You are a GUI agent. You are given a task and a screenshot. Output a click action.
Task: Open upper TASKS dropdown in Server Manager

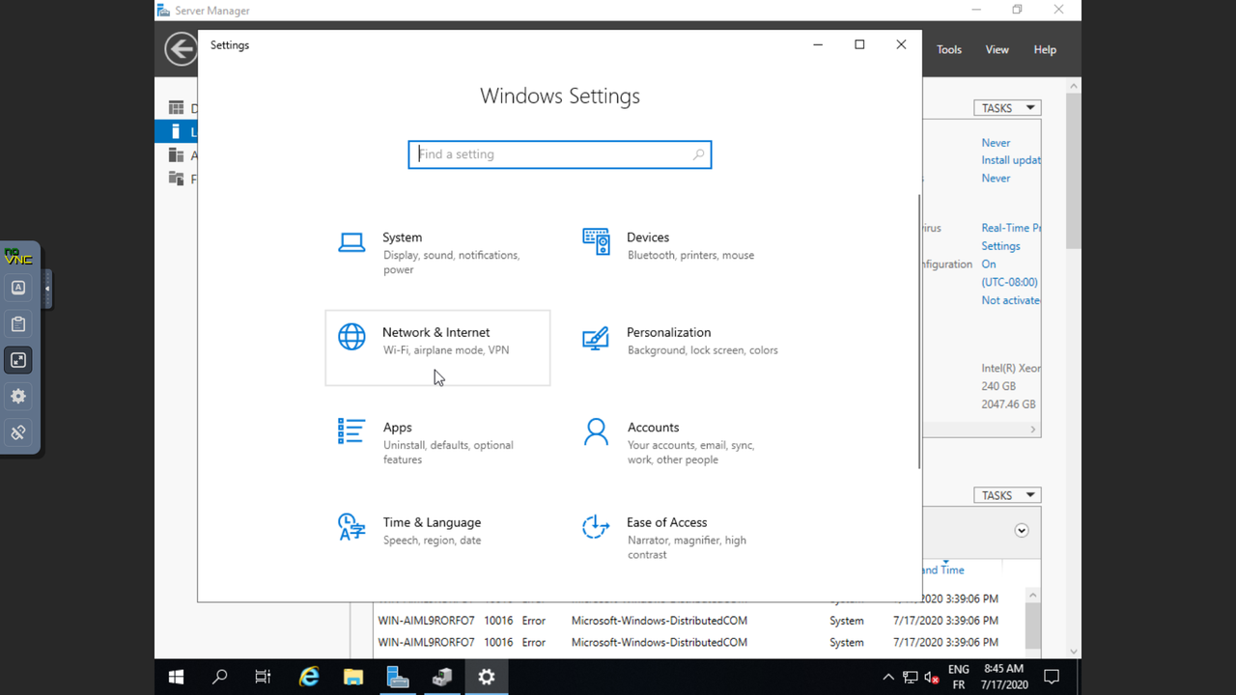(1007, 108)
